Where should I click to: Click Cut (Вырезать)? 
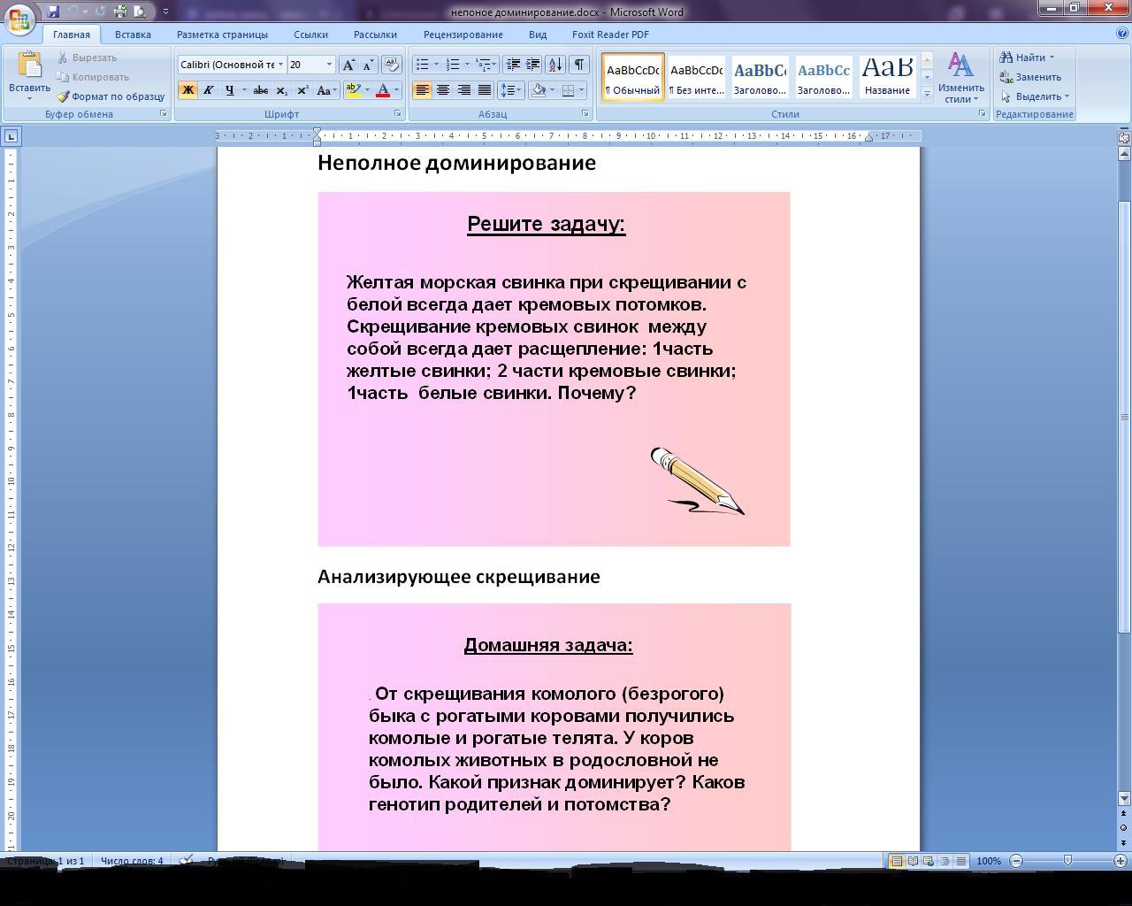(x=87, y=58)
